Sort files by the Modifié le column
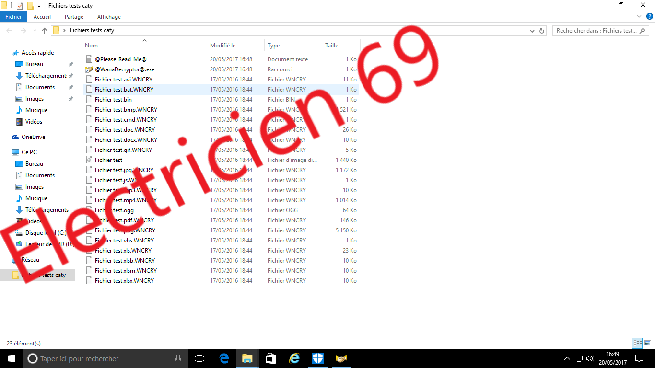 click(223, 46)
